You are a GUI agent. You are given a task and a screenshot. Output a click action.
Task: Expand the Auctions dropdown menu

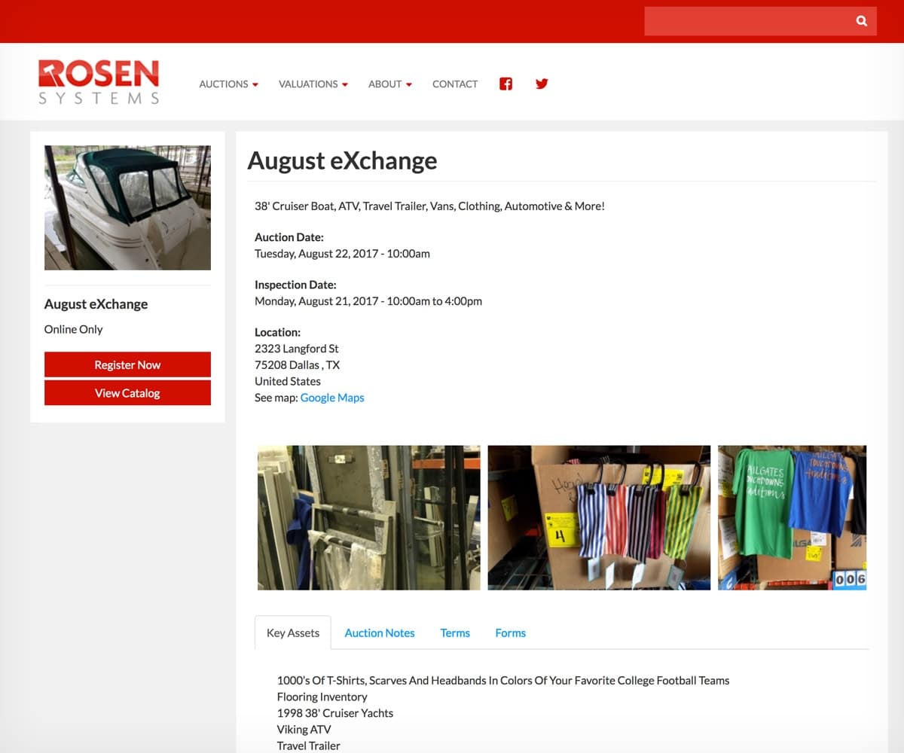228,84
